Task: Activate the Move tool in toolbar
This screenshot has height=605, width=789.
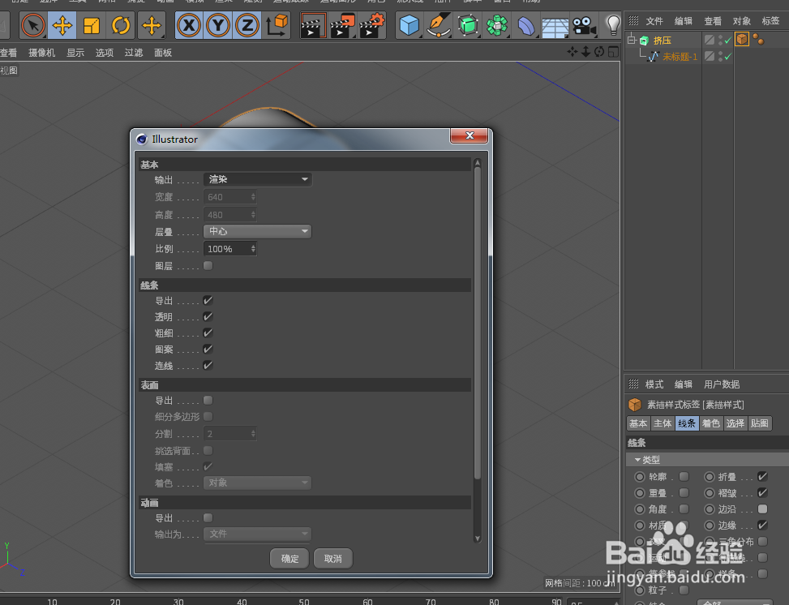Action: pos(62,25)
